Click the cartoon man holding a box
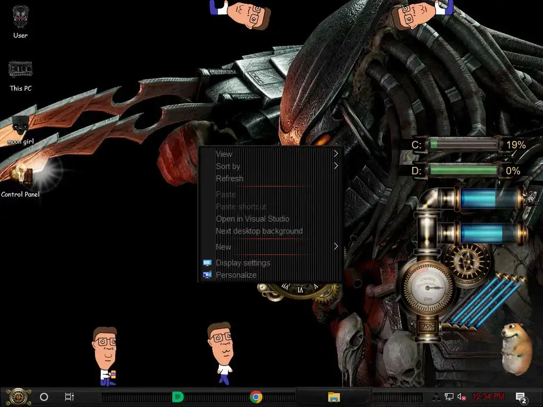The width and height of the screenshot is (543, 407). tap(106, 357)
